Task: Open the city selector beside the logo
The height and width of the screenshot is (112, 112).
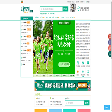Action: (x=31, y=11)
